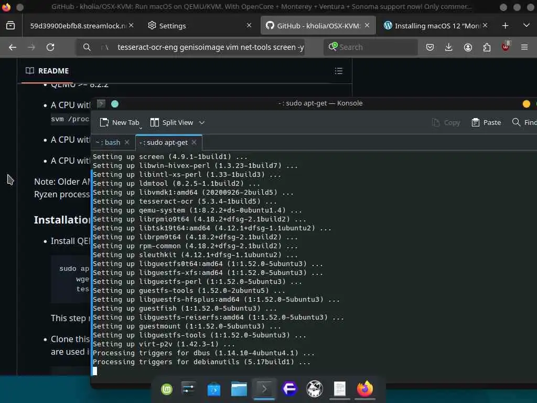Image resolution: width=537 pixels, height=403 pixels.
Task: Click magnifier icon in address bar
Action: click(87, 47)
